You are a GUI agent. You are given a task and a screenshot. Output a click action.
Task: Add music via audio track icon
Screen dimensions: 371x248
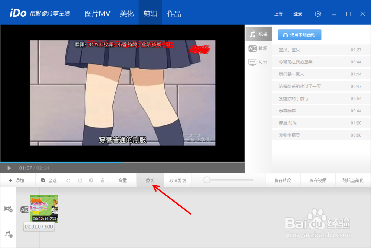pyautogui.click(x=8, y=234)
